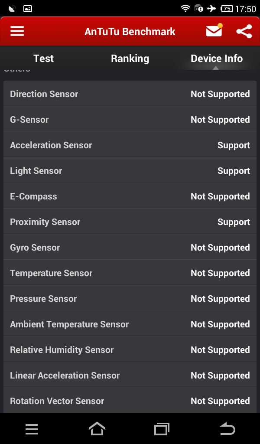
Task: Tap the Wi-Fi status bar icon
Action: point(185,8)
